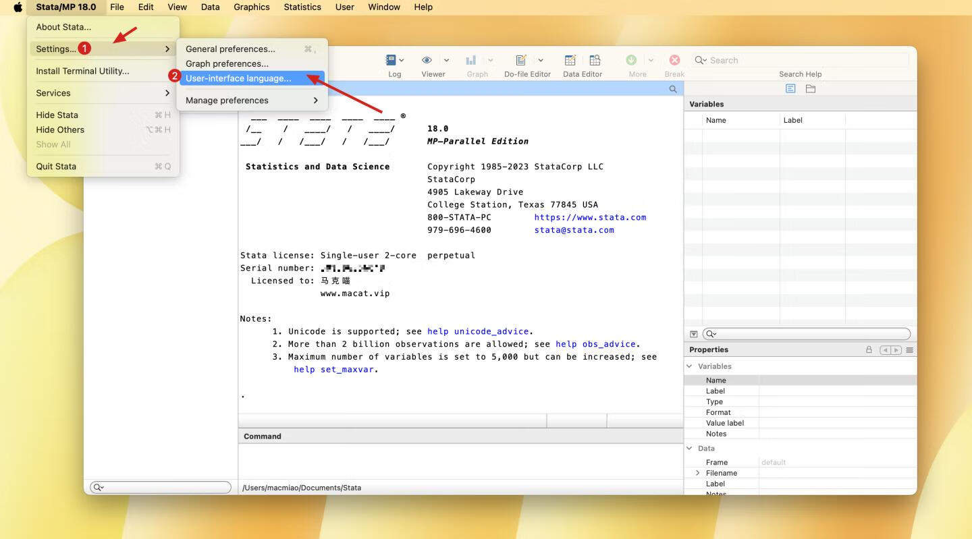Open the Manage preferences submenu
This screenshot has height=539, width=972.
(x=252, y=100)
